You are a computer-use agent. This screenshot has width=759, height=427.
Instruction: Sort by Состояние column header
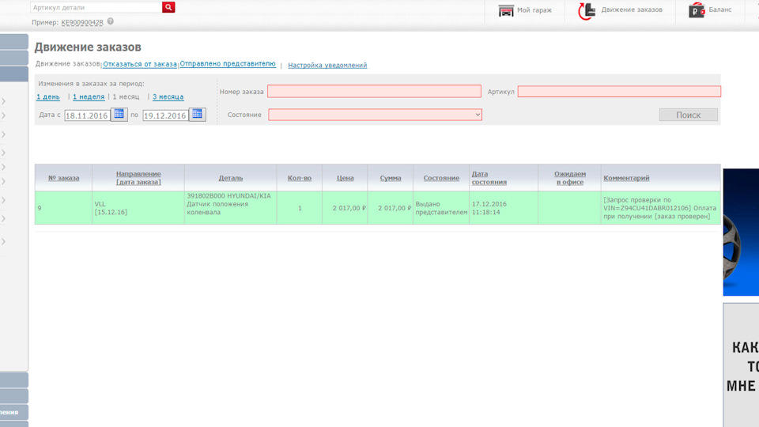441,178
